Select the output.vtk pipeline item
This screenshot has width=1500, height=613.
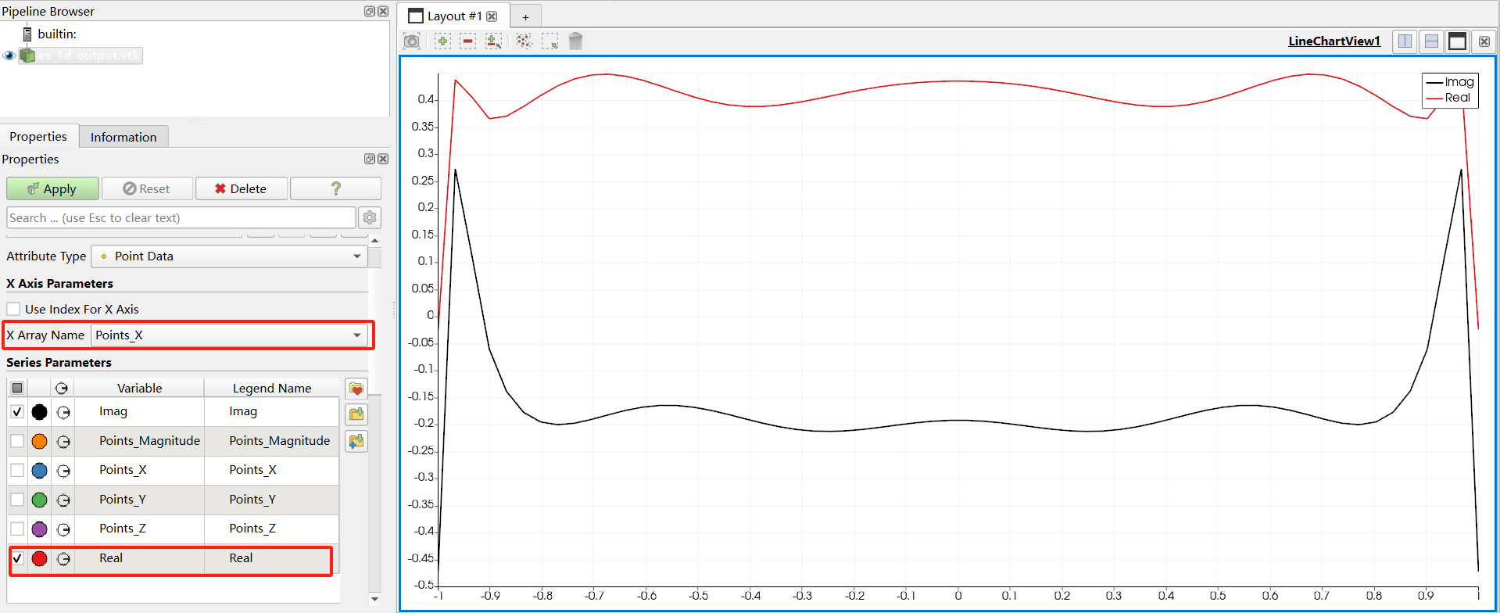[81, 56]
